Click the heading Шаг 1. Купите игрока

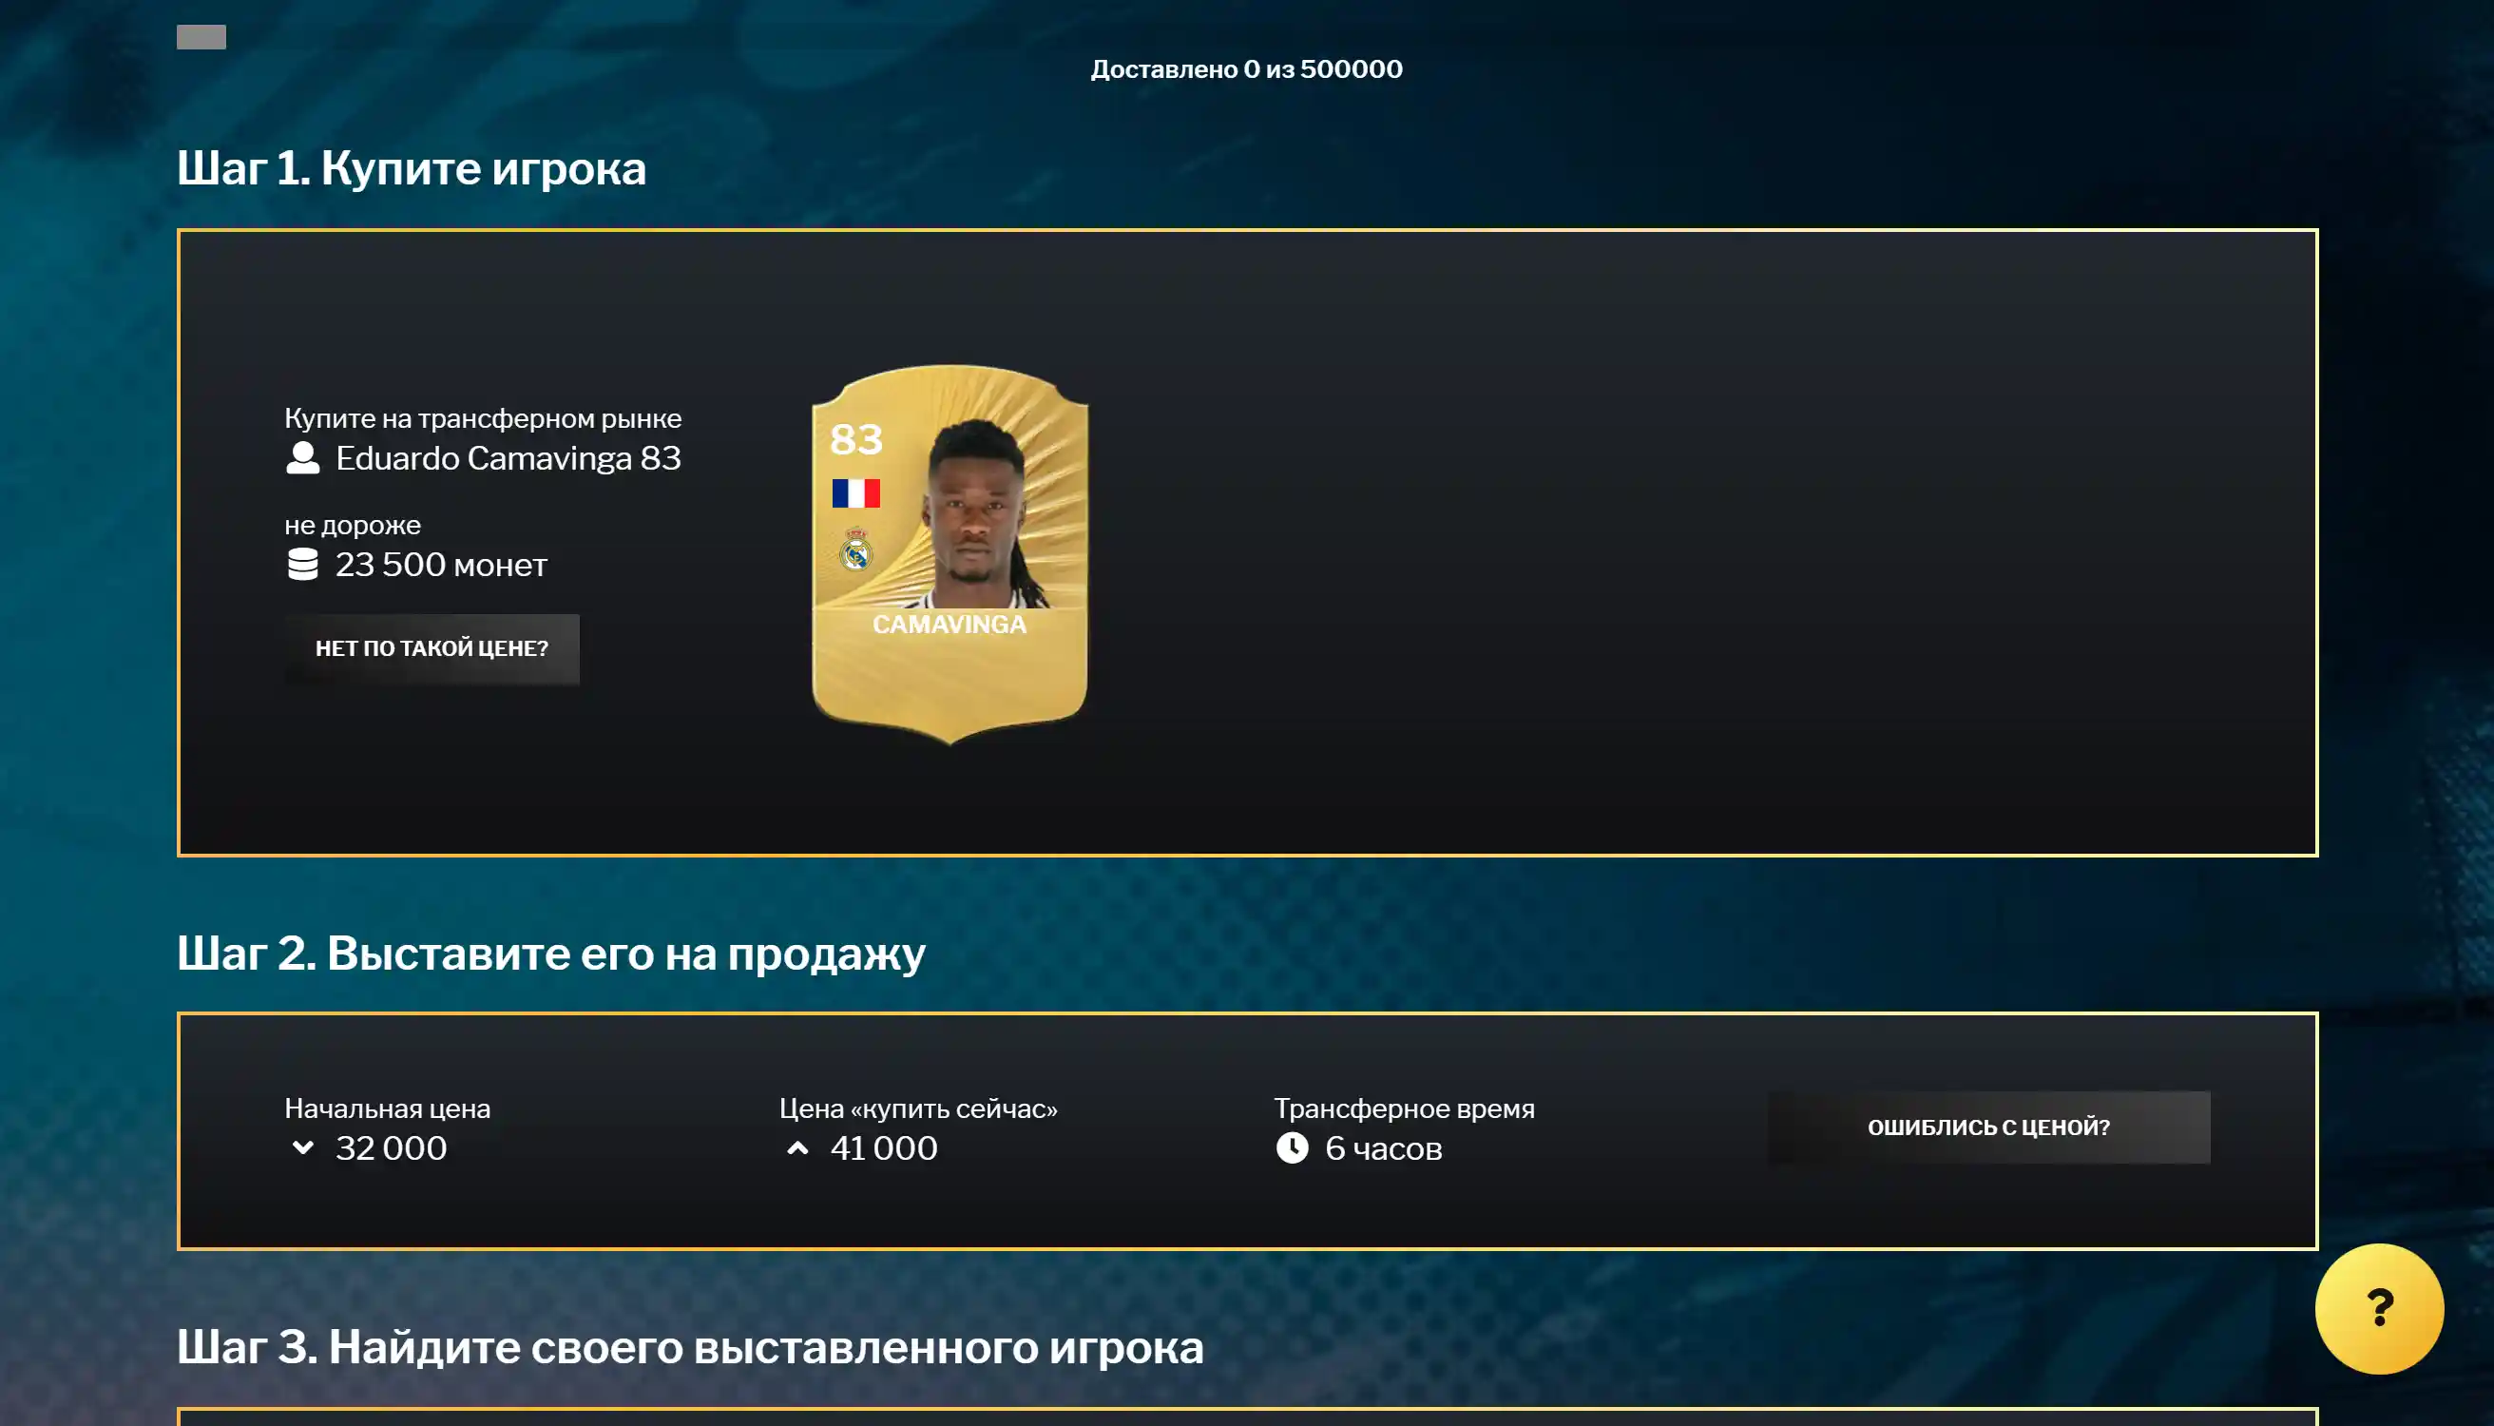pyautogui.click(x=412, y=168)
